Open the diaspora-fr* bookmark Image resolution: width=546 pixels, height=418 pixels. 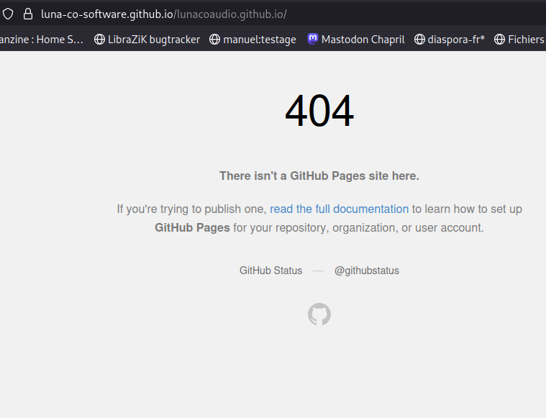click(x=456, y=40)
